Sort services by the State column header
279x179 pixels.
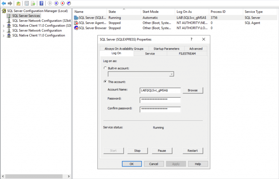click(x=112, y=12)
